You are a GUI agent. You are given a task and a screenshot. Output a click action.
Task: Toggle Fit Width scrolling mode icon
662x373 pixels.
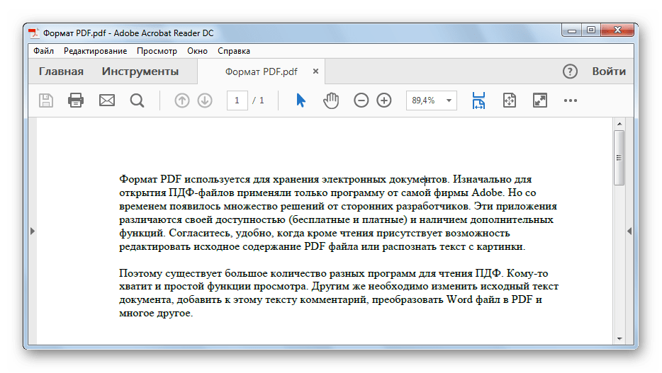tap(478, 101)
